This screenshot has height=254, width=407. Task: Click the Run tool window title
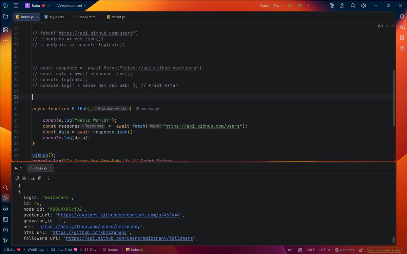pos(18,168)
